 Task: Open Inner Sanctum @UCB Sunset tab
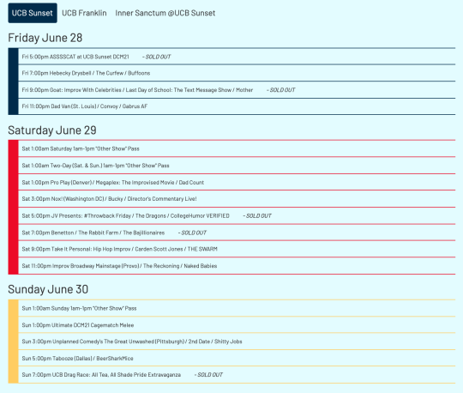click(x=165, y=13)
